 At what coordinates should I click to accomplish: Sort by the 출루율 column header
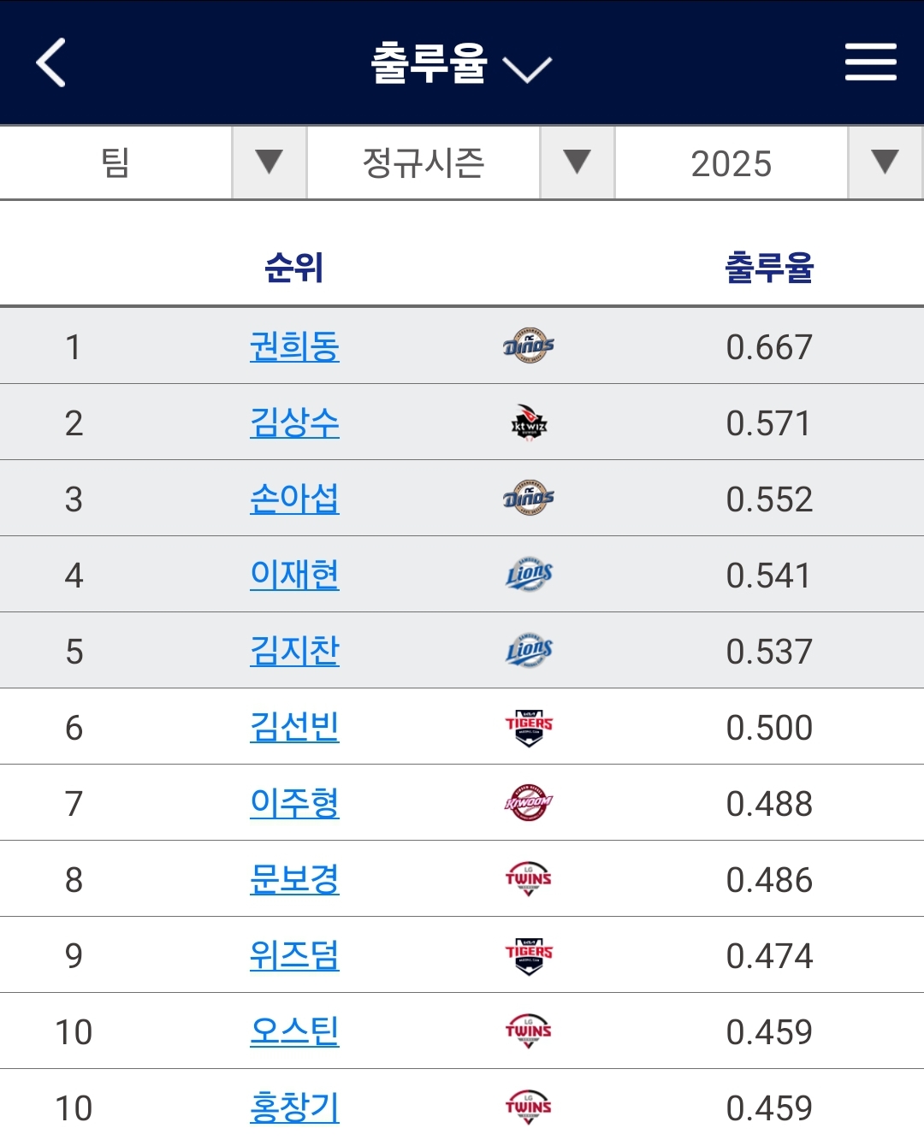pos(769,268)
